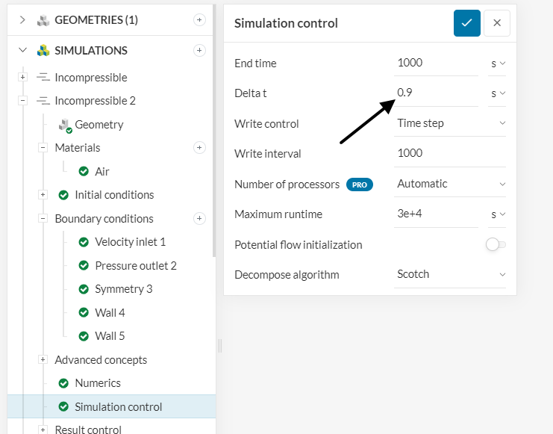The height and width of the screenshot is (434, 553).
Task: Enable Potential flow initialization toggle
Action: (x=496, y=244)
